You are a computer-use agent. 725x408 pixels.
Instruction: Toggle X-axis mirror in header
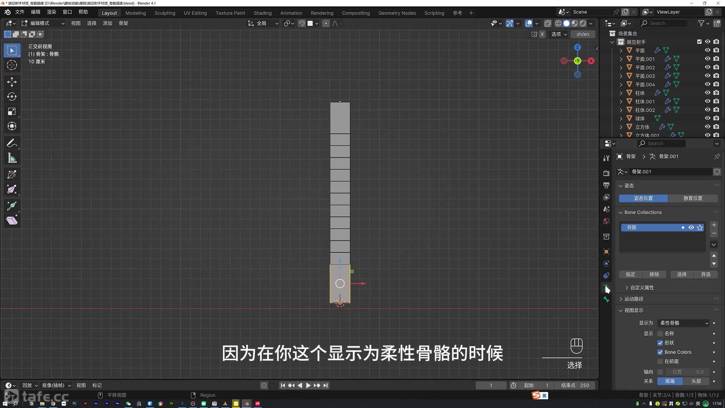click(x=542, y=34)
